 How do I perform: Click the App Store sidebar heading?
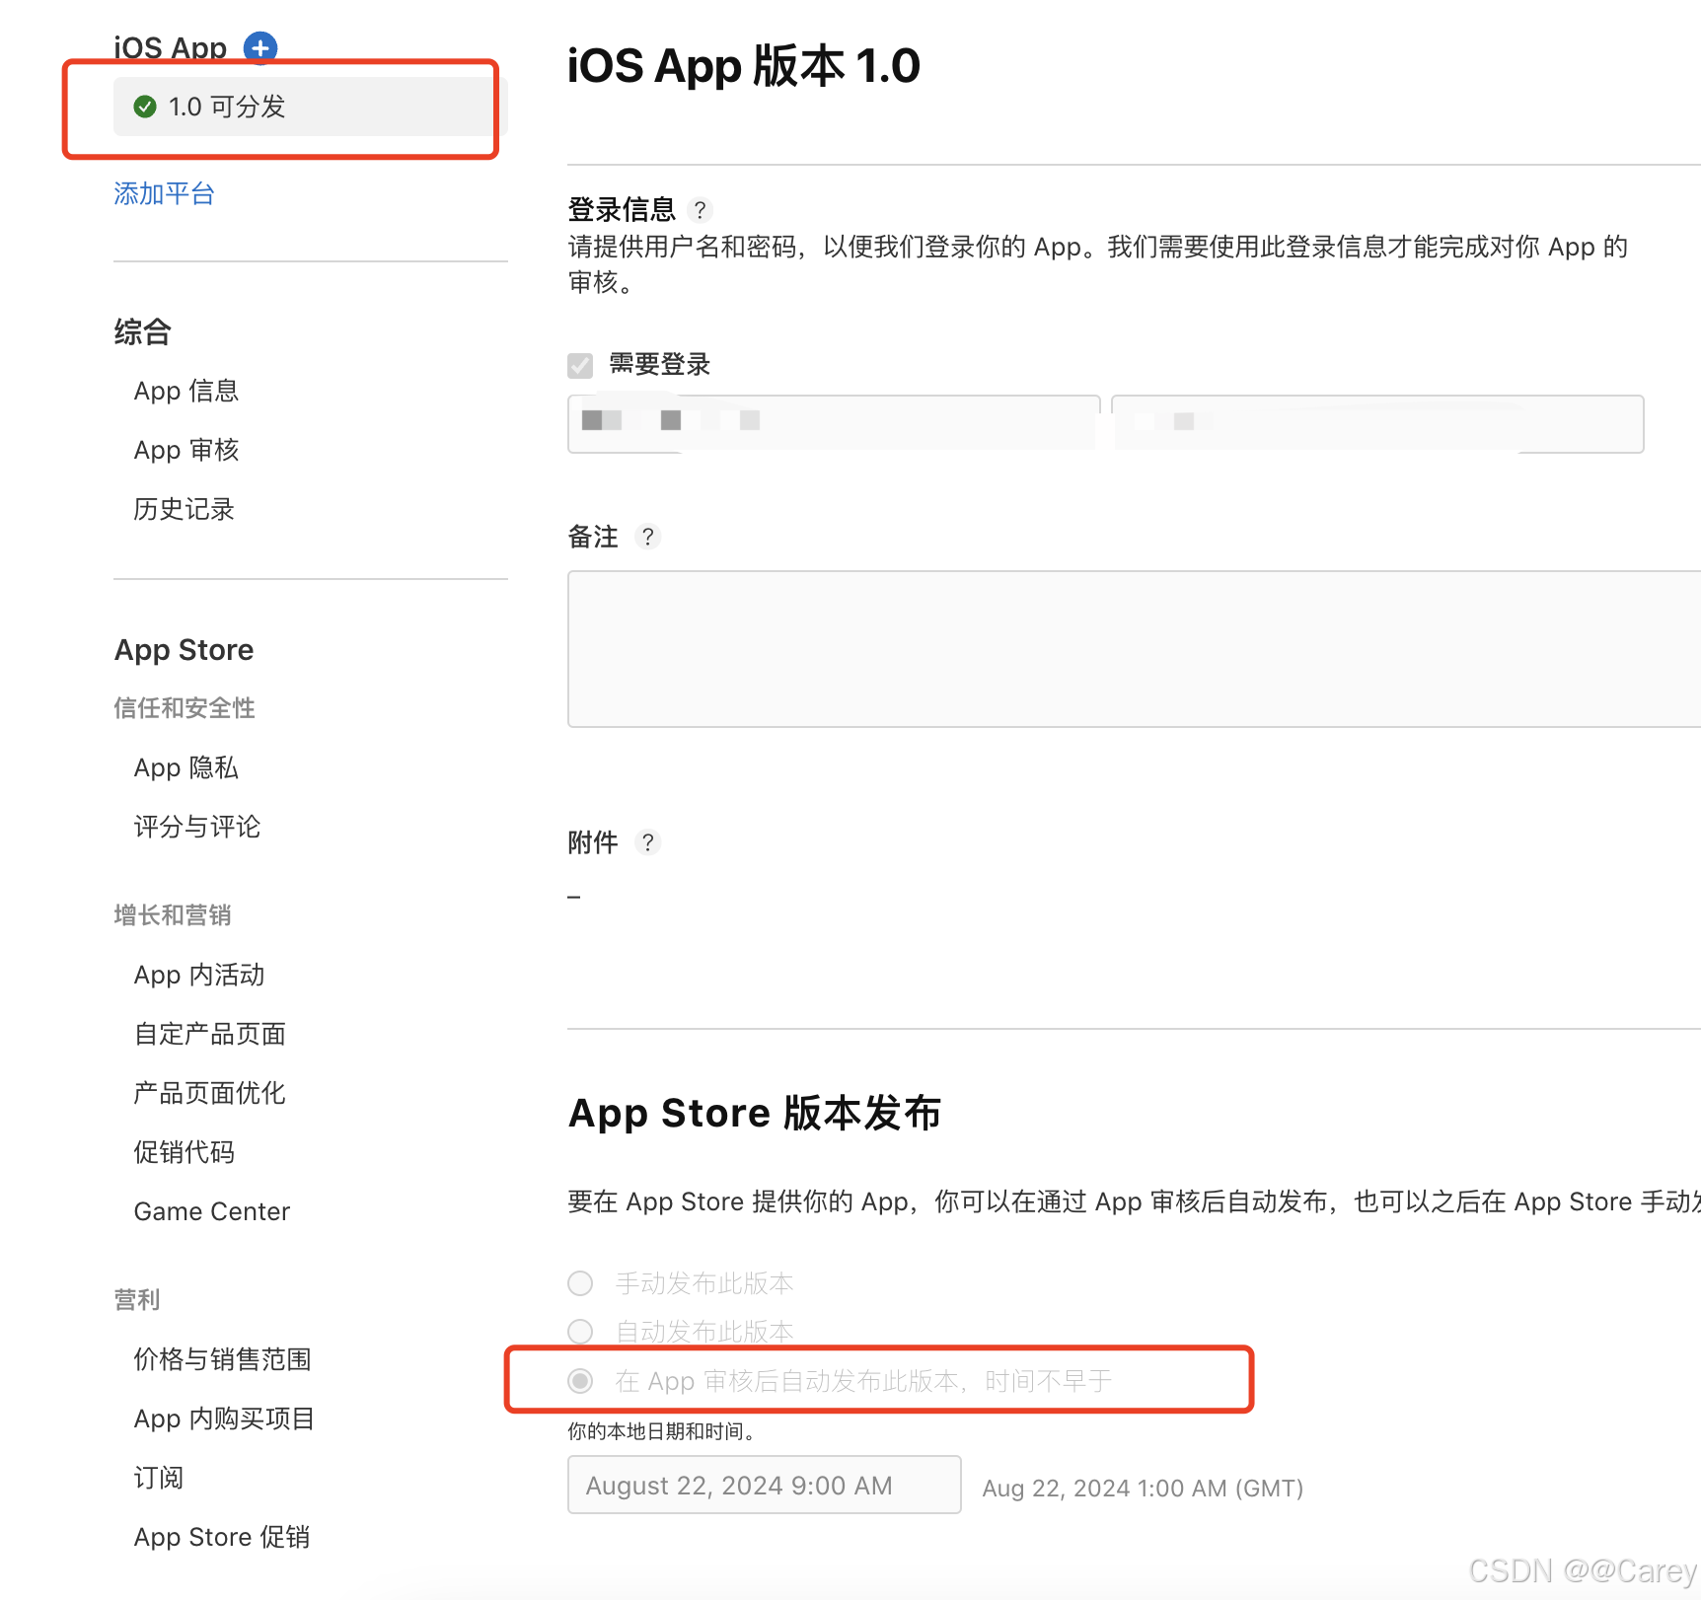click(x=185, y=650)
